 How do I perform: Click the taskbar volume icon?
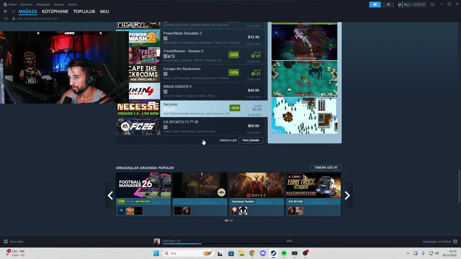click(x=437, y=253)
